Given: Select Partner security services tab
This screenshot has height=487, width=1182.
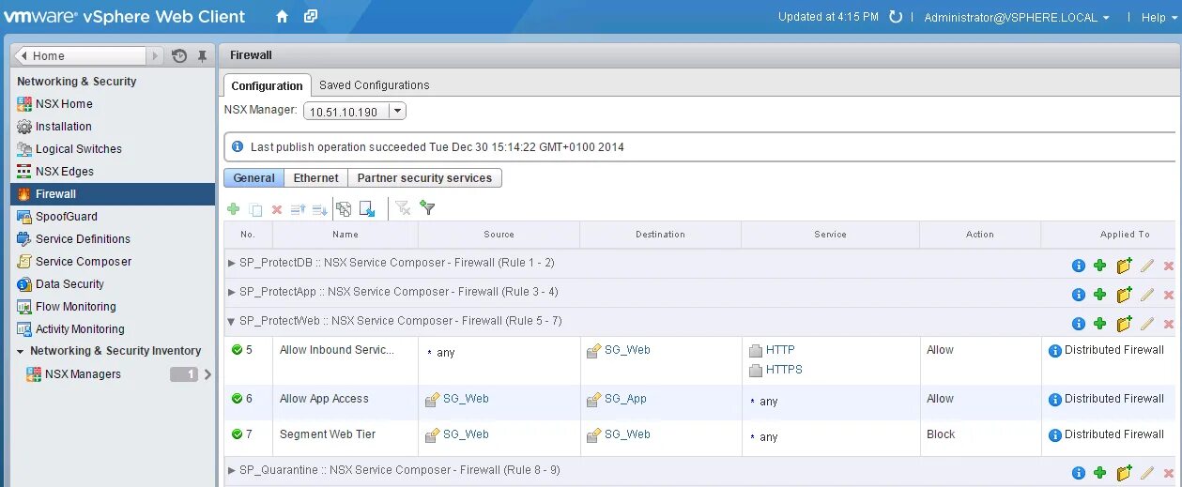Looking at the screenshot, I should [x=424, y=178].
